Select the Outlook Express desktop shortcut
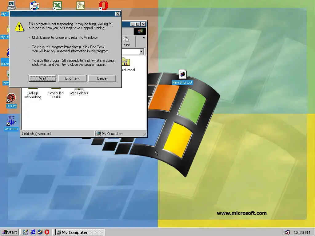The height and width of the screenshot is (236, 315). pos(34,6)
